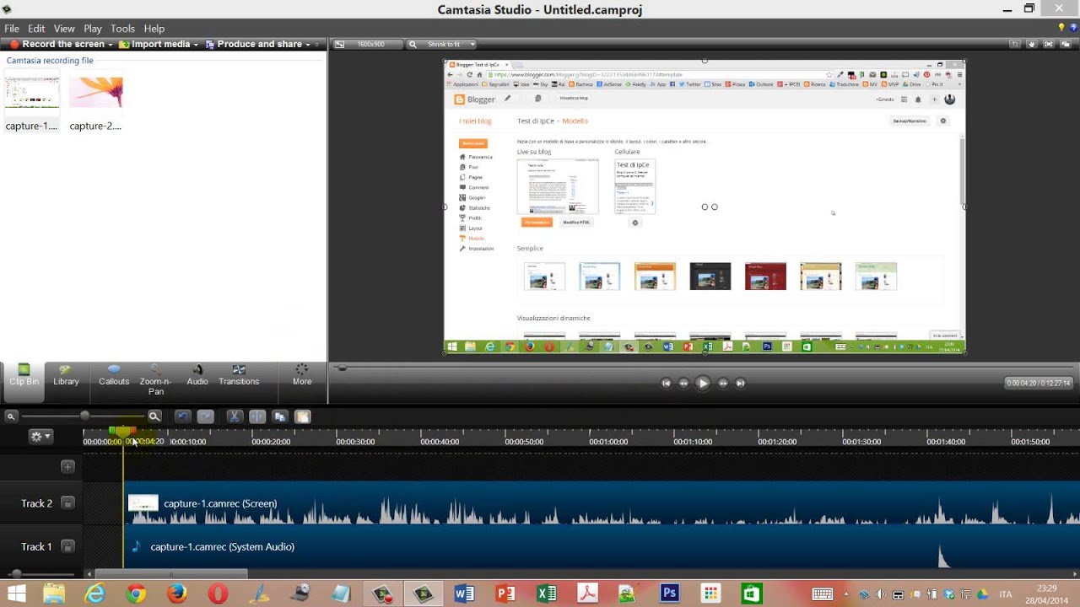Viewport: 1080px width, 607px height.
Task: Open the Transitions tab
Action: [239, 376]
